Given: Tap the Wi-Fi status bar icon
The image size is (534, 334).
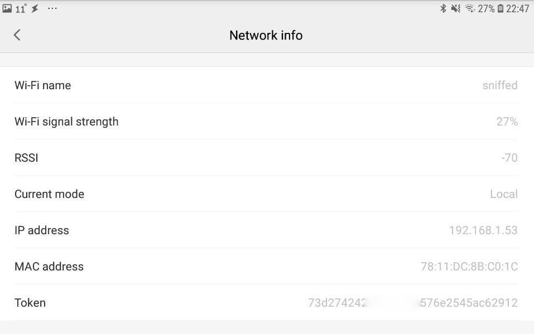Looking at the screenshot, I should pyautogui.click(x=470, y=8).
